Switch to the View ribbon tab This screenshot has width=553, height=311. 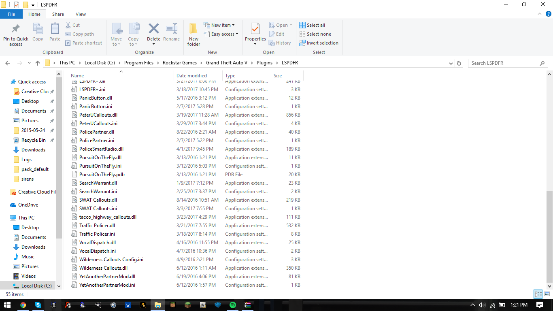pos(81,14)
